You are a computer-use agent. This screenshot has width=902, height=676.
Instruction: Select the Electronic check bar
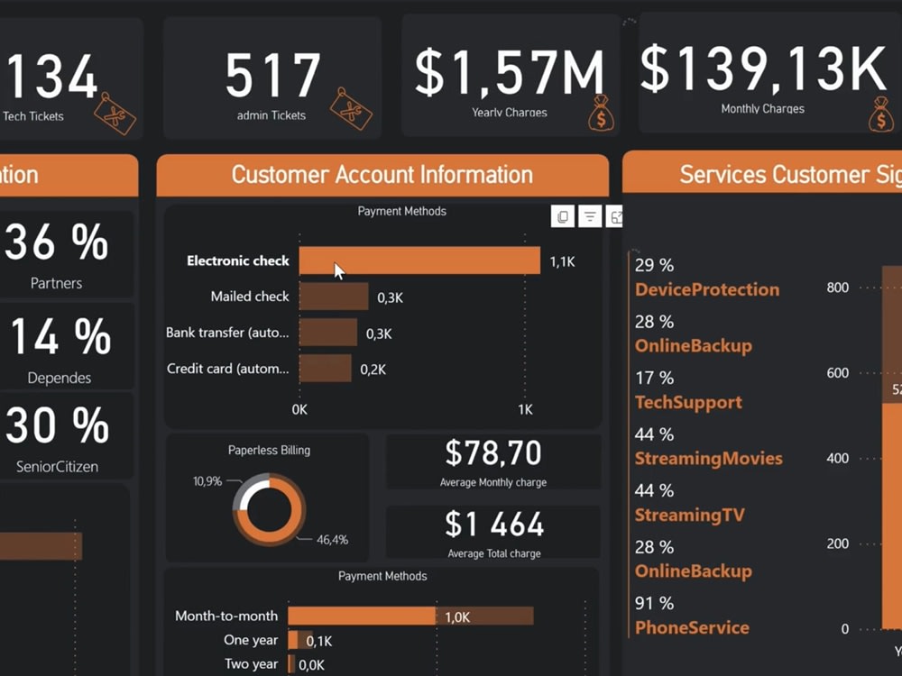pos(419,260)
